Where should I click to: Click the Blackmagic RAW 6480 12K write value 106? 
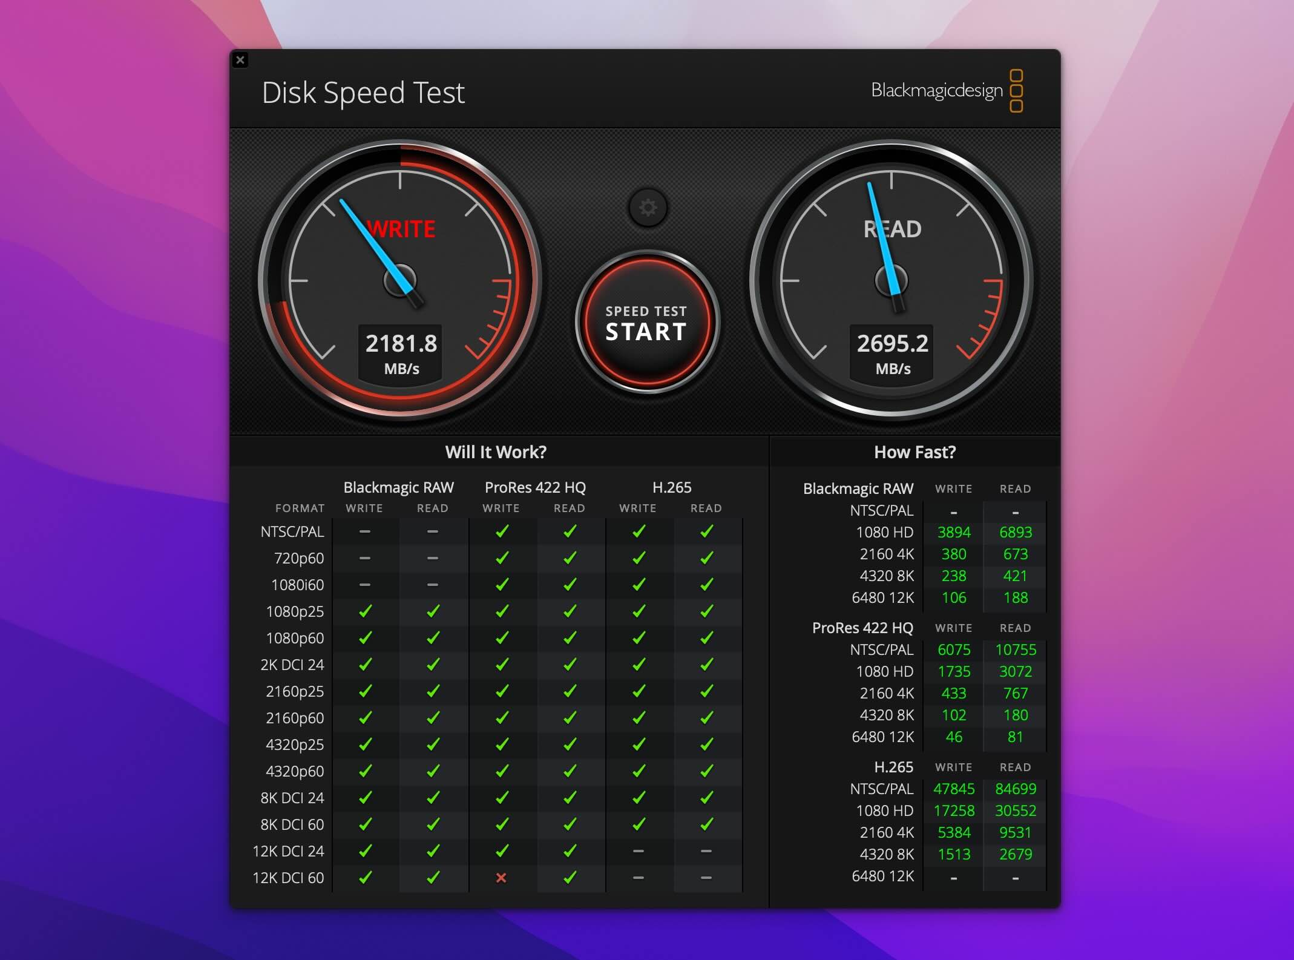tap(954, 597)
